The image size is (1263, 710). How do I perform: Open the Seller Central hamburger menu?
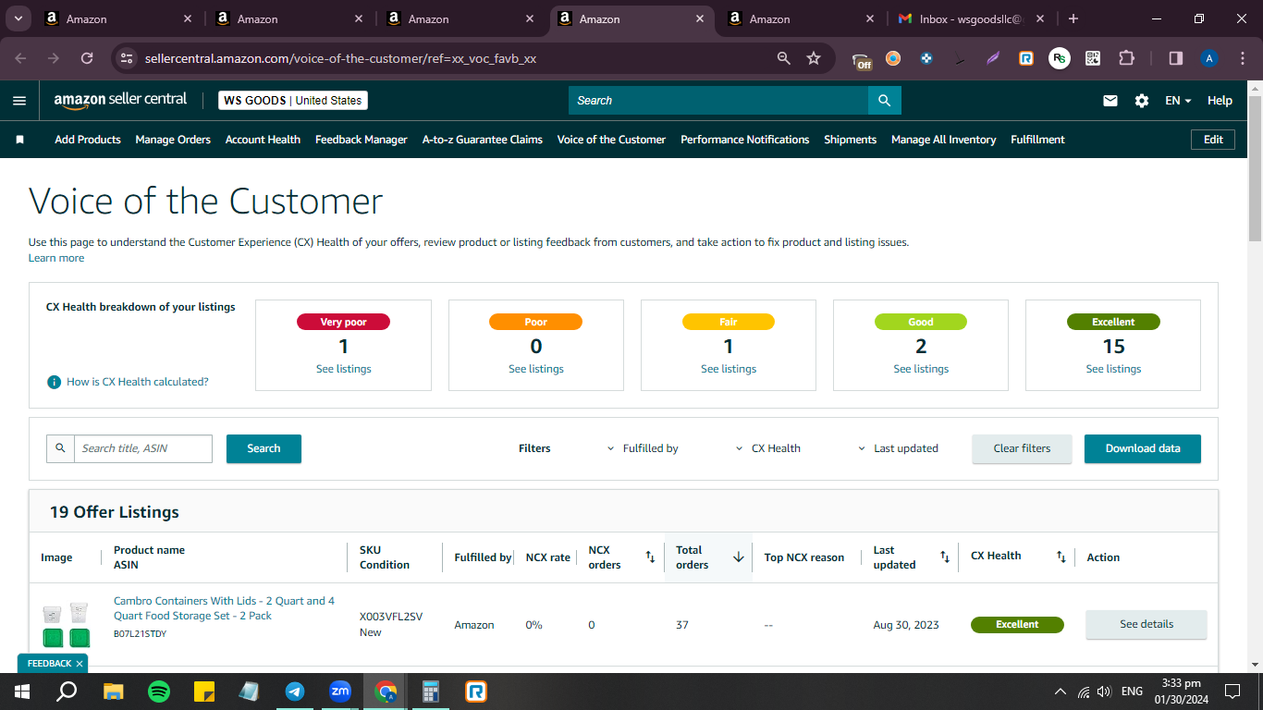click(x=19, y=101)
